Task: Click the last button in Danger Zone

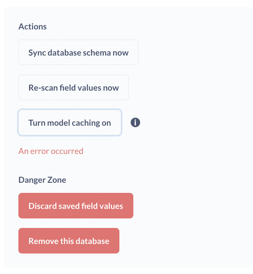Action: coord(69,241)
